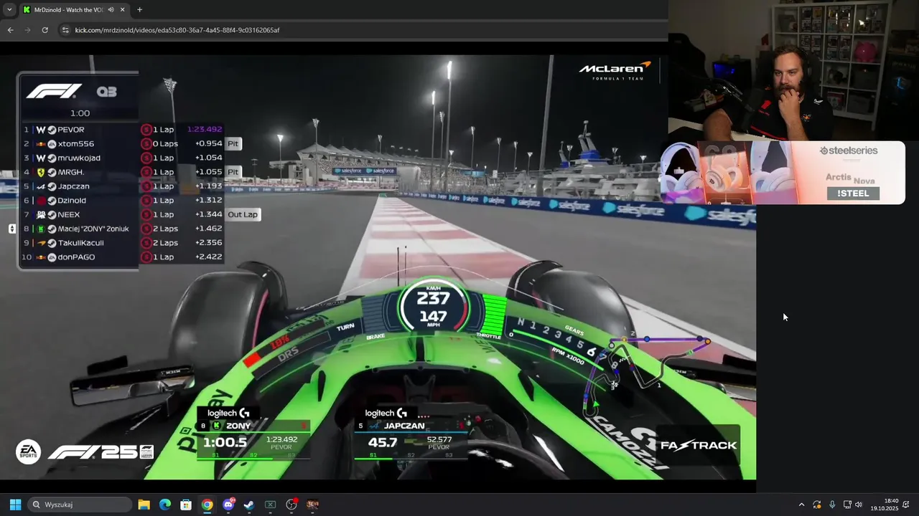This screenshot has height=516, width=919.
Task: Switch to Google Chrome on the taskbar
Action: [207, 505]
